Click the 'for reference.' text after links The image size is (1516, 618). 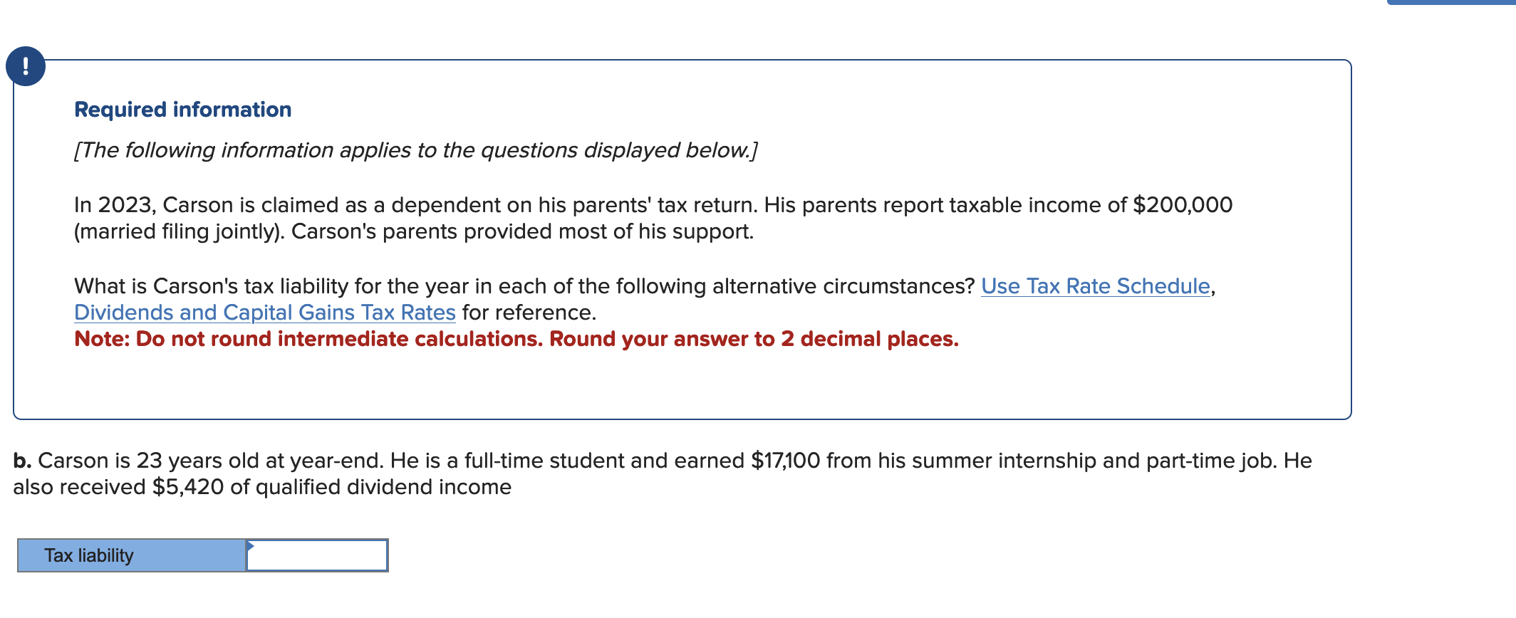pyautogui.click(x=529, y=313)
